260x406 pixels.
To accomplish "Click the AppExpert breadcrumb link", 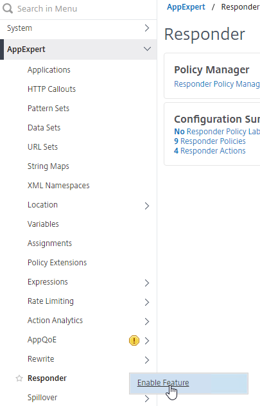I will [x=186, y=7].
